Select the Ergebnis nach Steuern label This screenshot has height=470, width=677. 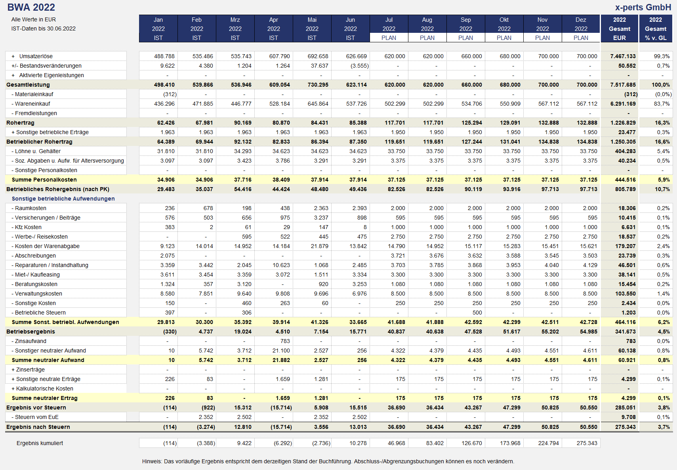(x=38, y=427)
